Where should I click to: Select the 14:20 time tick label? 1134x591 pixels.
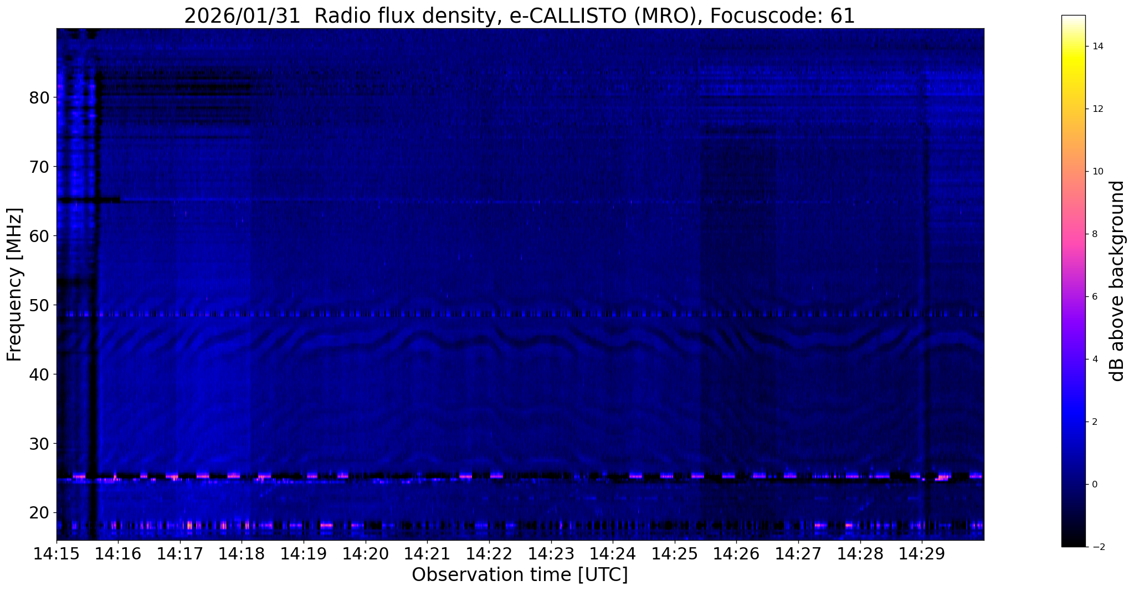tap(365, 553)
